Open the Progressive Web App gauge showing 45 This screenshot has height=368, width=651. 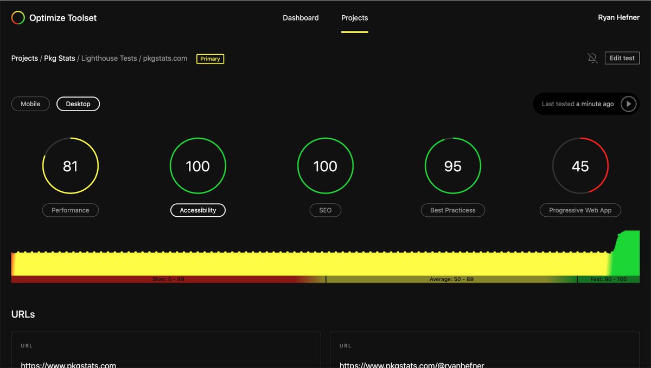click(580, 166)
